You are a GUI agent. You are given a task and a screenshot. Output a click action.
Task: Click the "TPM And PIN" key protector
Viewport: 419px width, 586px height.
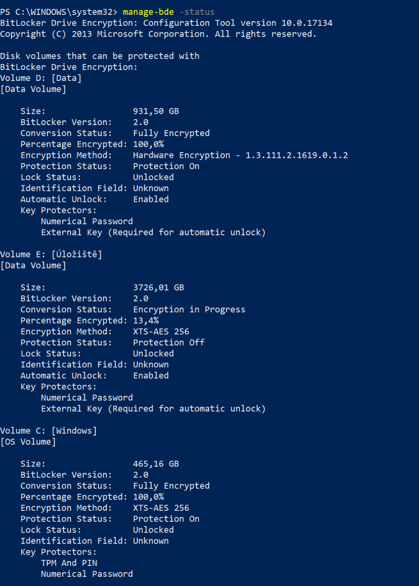point(69,563)
